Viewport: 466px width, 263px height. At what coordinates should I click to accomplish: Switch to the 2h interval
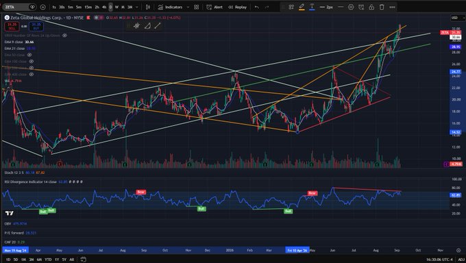click(97, 7)
